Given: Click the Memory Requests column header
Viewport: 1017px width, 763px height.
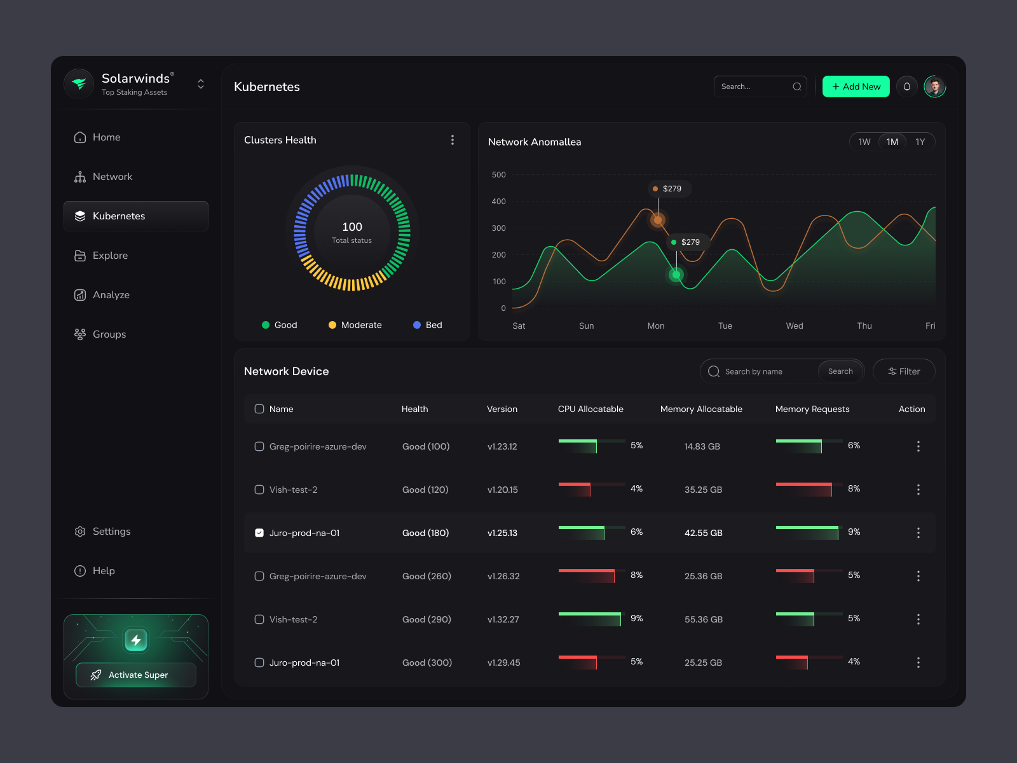Looking at the screenshot, I should point(812,409).
